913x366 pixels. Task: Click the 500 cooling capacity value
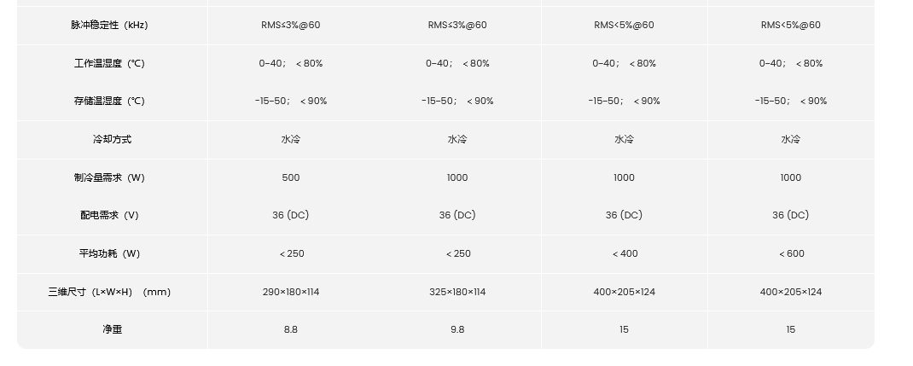coord(290,177)
